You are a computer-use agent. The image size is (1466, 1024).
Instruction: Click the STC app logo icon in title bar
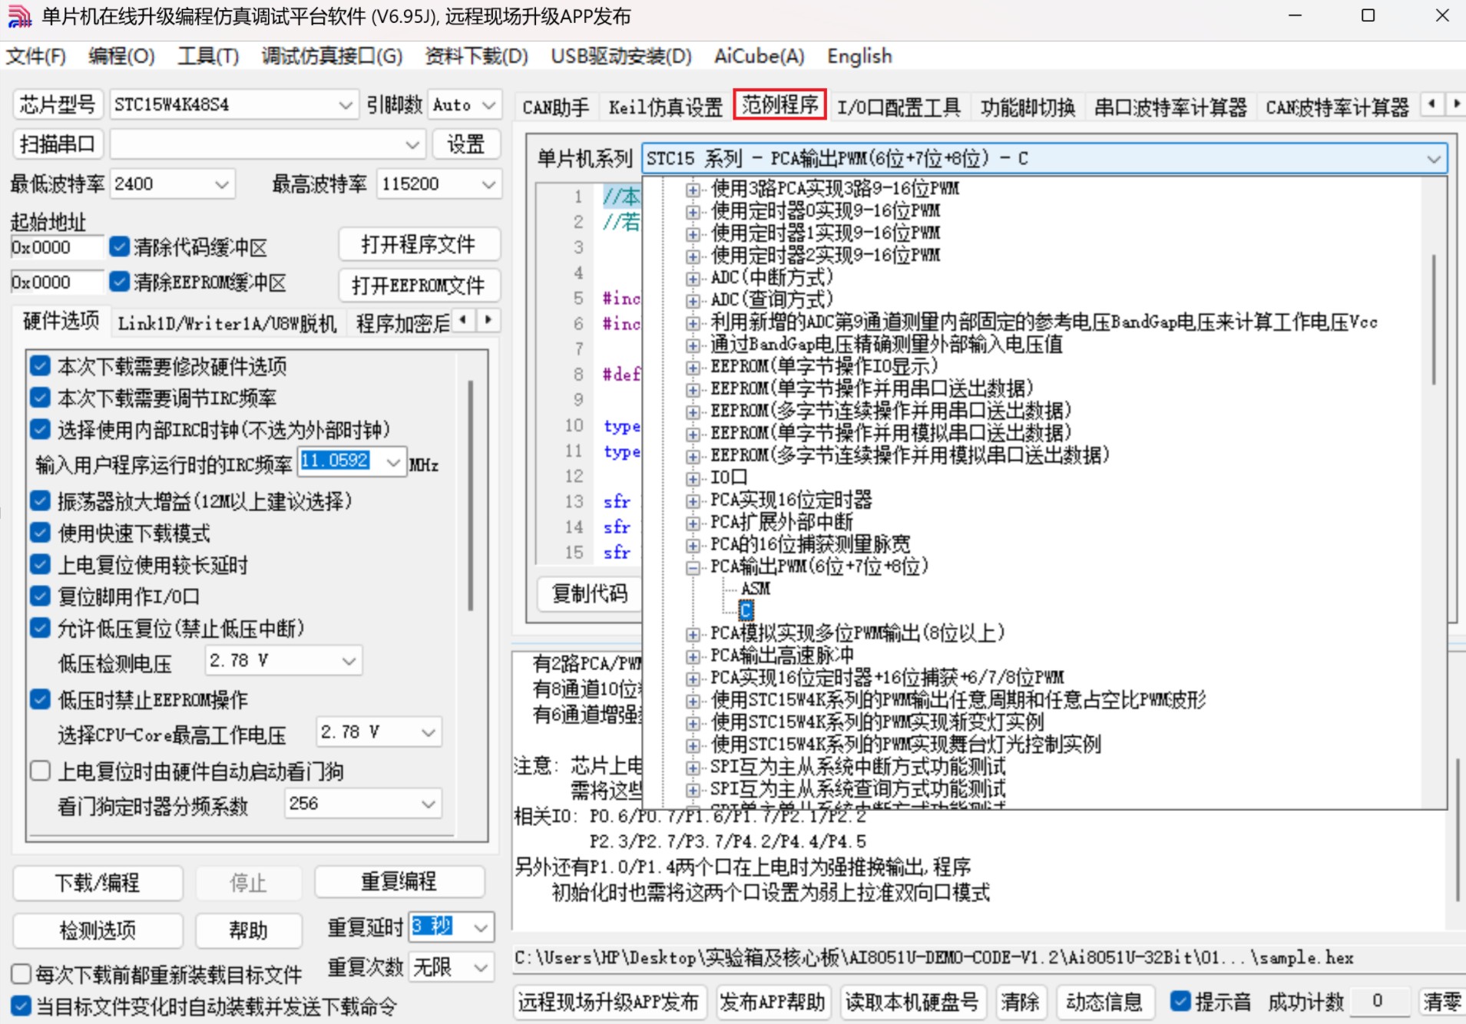18,16
